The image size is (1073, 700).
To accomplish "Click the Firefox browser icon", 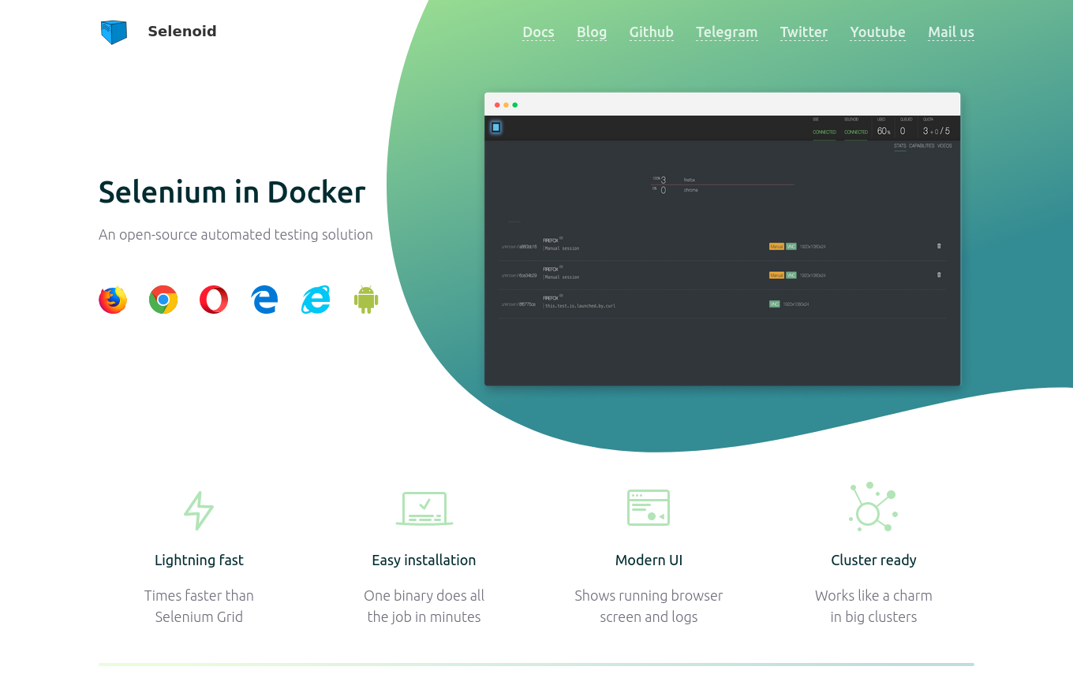I will (113, 300).
